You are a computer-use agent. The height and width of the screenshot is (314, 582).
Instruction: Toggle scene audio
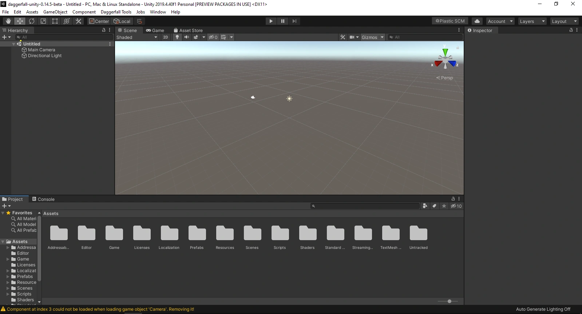click(x=187, y=37)
